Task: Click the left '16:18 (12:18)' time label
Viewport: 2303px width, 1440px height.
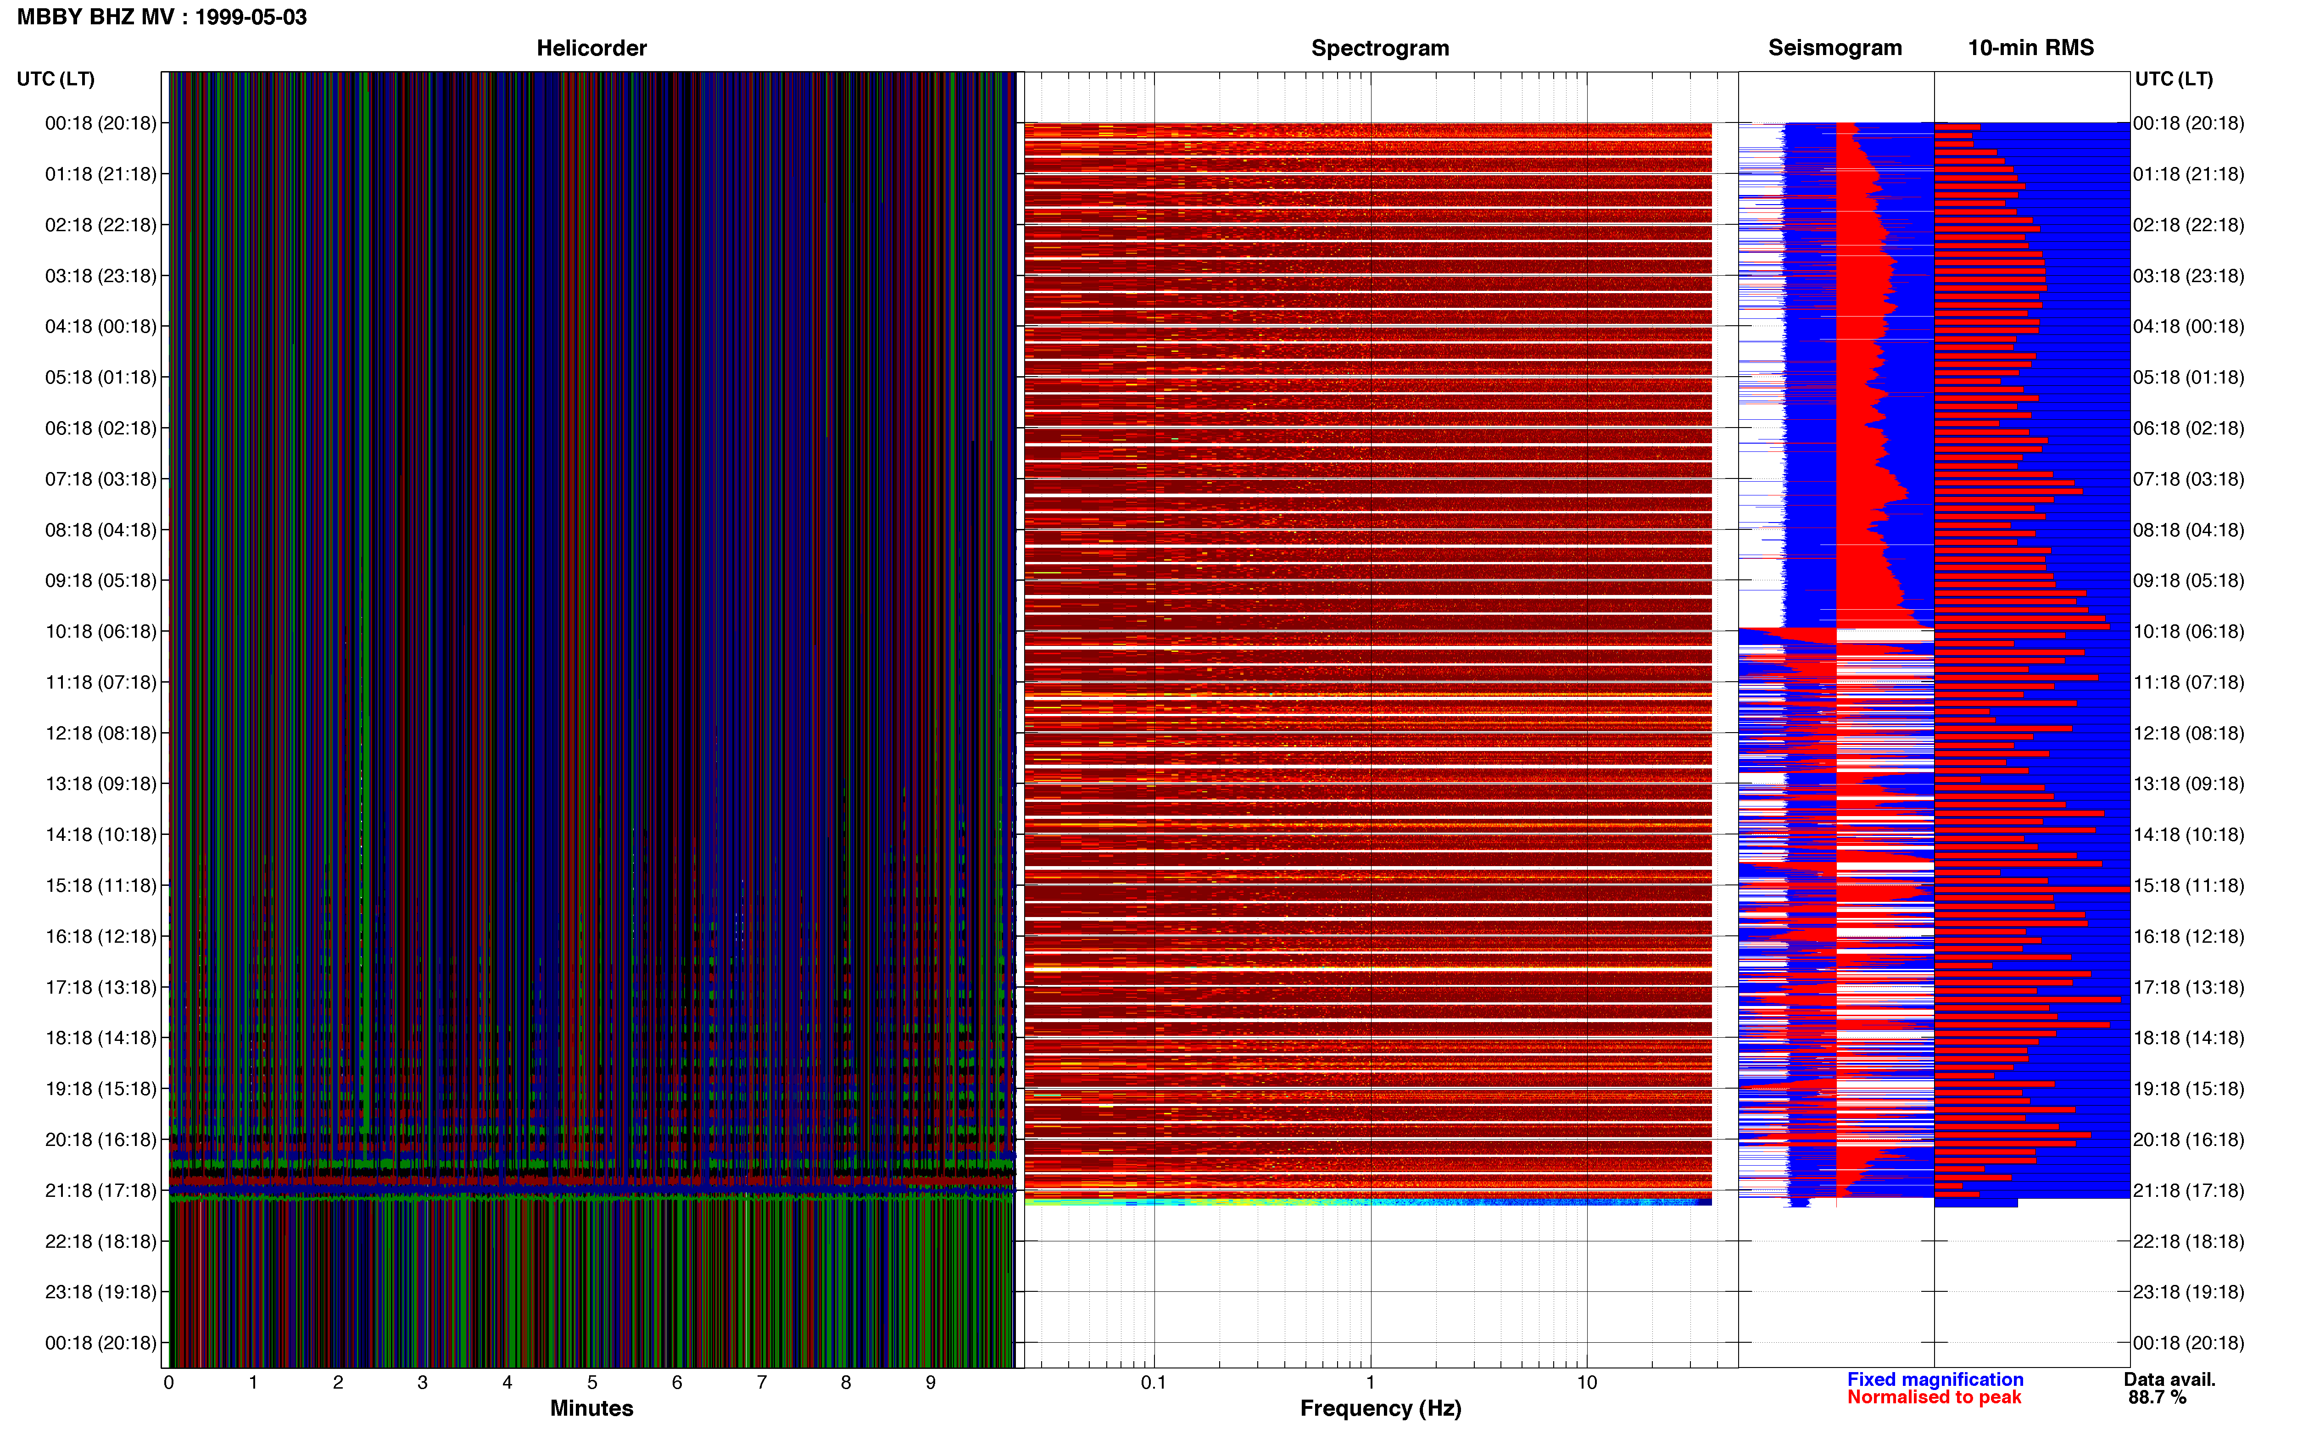Action: (101, 936)
